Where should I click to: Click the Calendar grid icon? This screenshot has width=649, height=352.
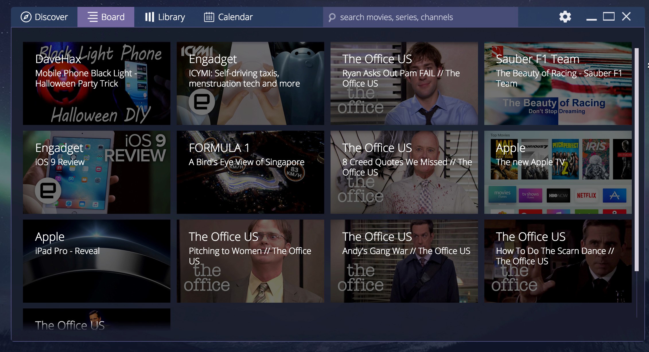[x=209, y=17]
